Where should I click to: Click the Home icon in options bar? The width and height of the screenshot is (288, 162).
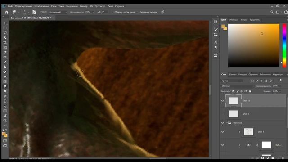(x=7, y=12)
